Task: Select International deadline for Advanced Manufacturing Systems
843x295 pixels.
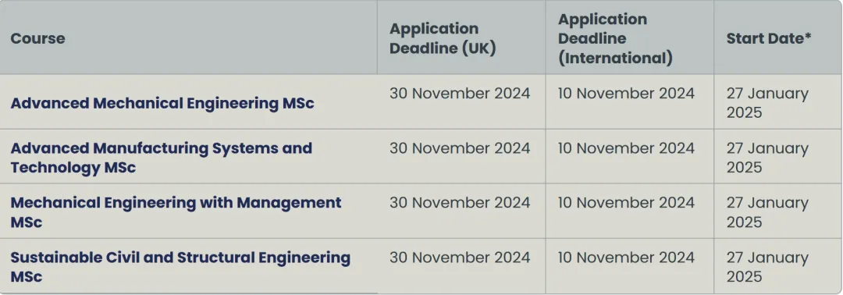Action: [626, 148]
